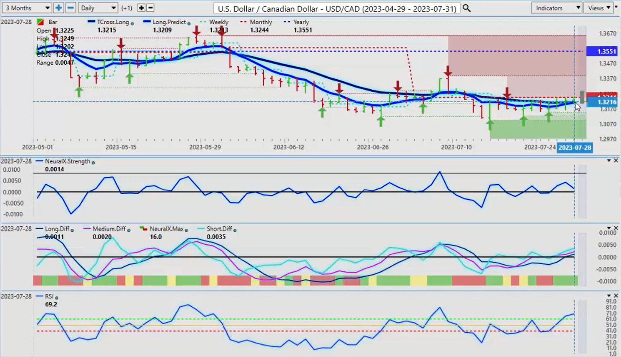Viewport: 621px width, 357px height.
Task: Click the info dot next to TCross.Long
Action: [132, 23]
